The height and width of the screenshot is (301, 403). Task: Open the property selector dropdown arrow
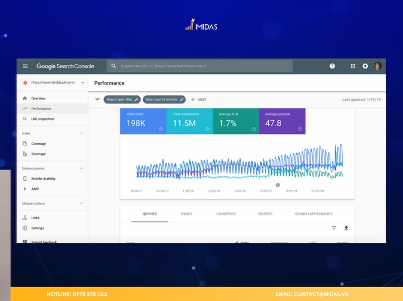point(83,82)
